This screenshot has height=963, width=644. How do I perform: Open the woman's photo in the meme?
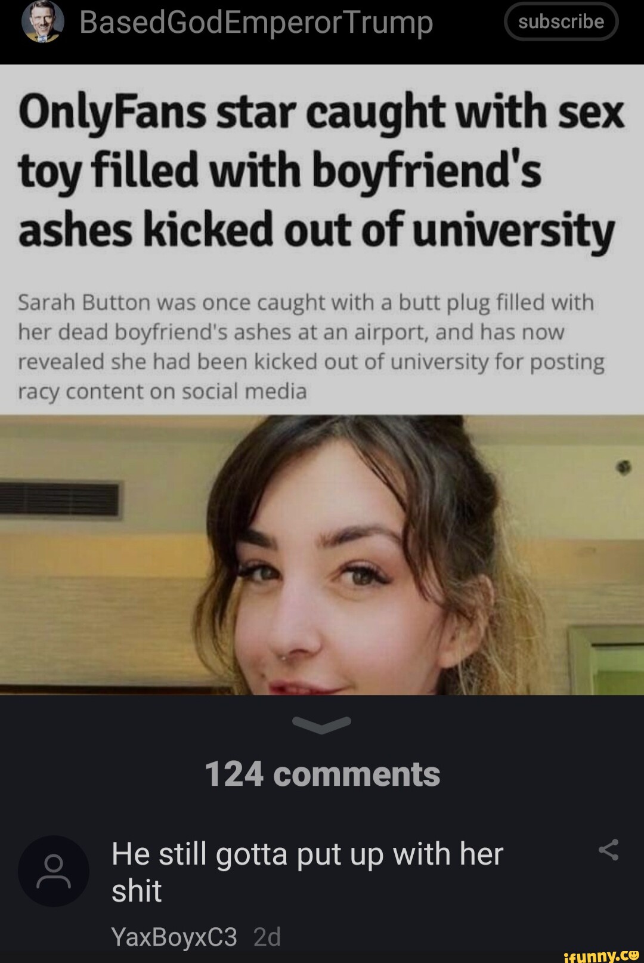(x=322, y=555)
